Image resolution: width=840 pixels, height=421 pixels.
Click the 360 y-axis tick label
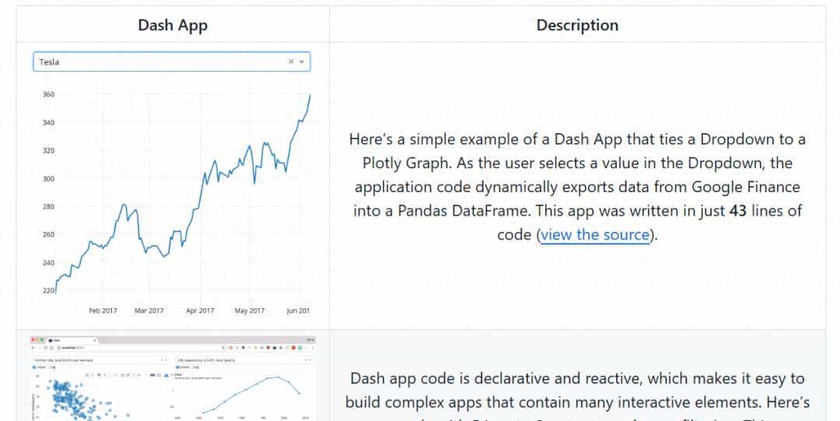(48, 95)
